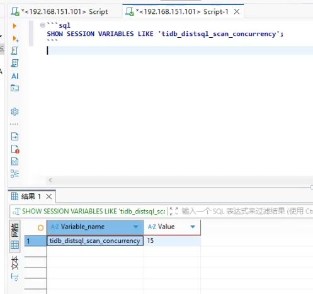Viewport: 313px width, 294px height.
Task: Select the cell with value 15
Action: click(172, 240)
